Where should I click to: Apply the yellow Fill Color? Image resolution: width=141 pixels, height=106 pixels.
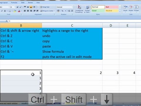[x=15, y=11]
